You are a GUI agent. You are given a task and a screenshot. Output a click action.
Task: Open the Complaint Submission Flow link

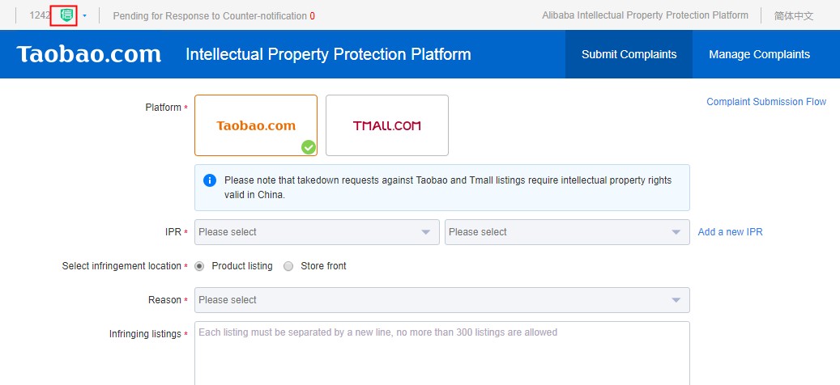766,102
